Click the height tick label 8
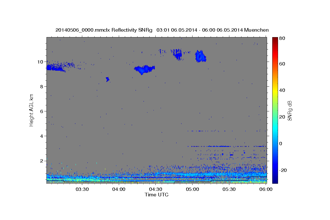Image resolution: width=330 pixels, height=220 pixels. click(x=42, y=87)
